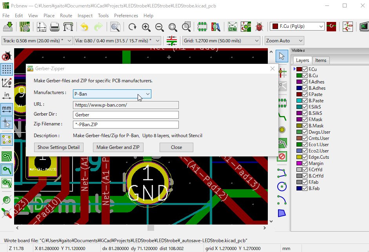Open the Edit menu
The image size is (369, 252).
[x=19, y=16]
